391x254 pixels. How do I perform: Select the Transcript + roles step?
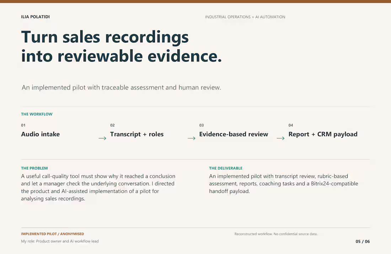[137, 134]
